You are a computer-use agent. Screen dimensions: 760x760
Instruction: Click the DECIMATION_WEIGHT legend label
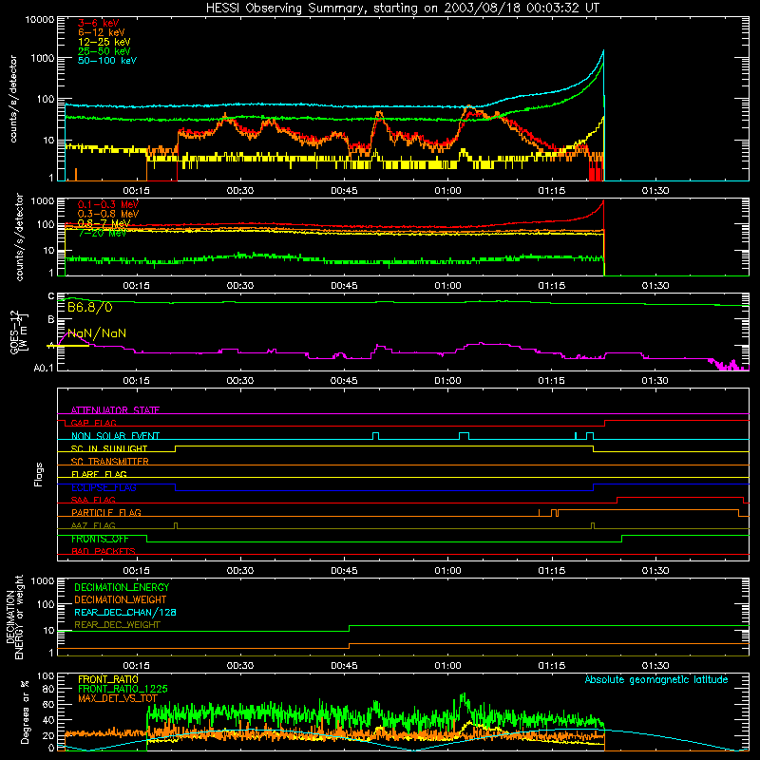point(121,599)
